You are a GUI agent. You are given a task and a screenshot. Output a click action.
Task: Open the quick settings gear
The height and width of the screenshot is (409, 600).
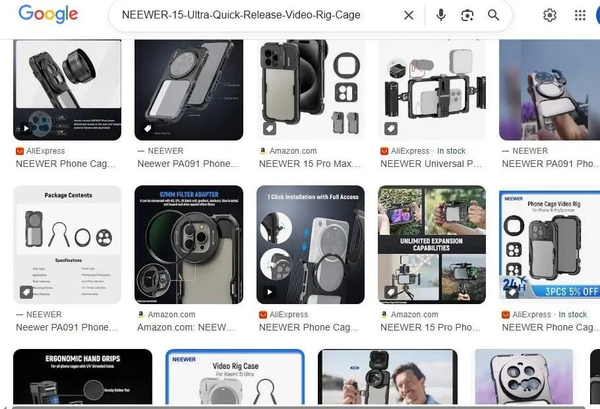[x=550, y=15]
